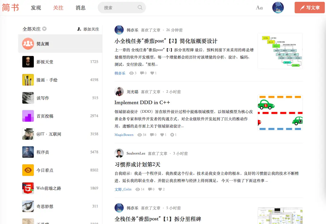This screenshot has height=224, width=326.
Task: Click 韩亦乐 username on 26 分钟前 post
Action: (x=132, y=30)
